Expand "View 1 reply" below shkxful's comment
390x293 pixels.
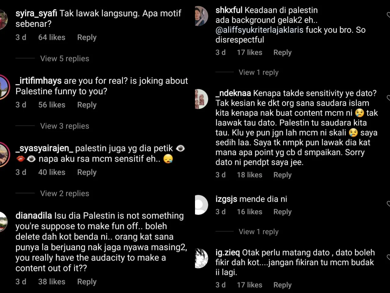click(258, 72)
